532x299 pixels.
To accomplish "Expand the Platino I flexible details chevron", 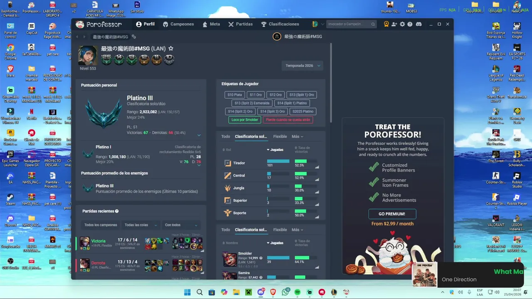I will (x=199, y=165).
